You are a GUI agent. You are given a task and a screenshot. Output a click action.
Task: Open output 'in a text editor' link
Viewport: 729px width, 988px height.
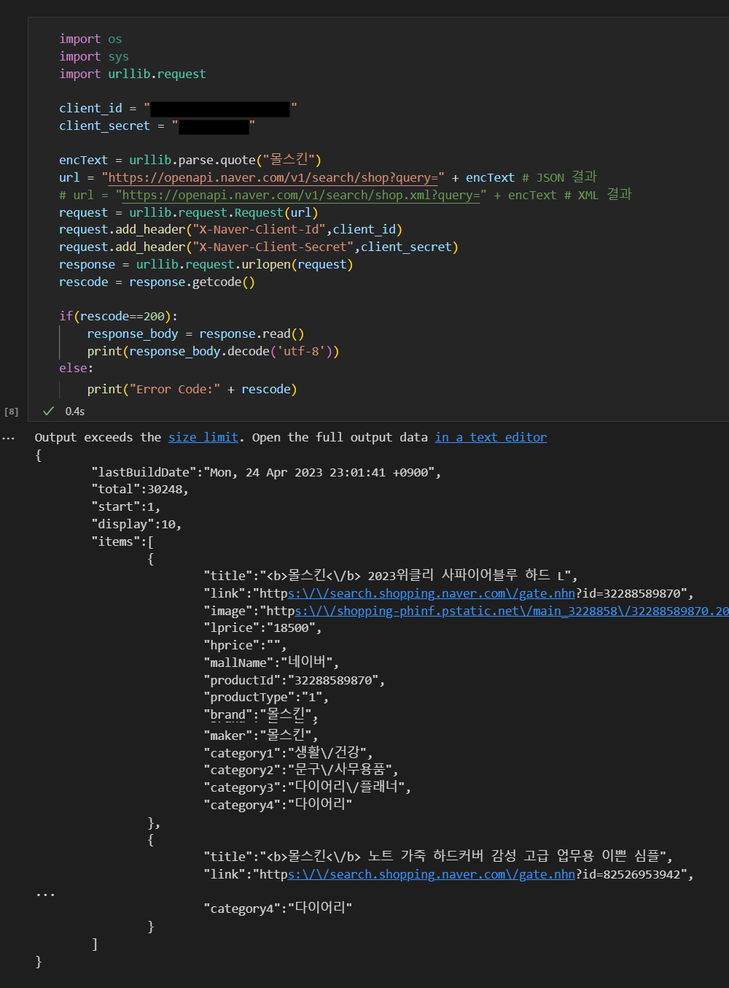tap(491, 437)
